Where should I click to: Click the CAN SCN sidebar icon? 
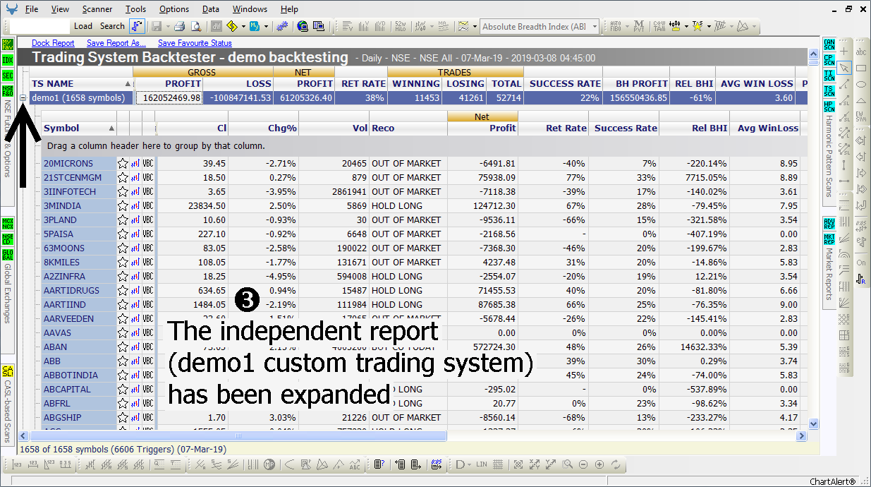pyautogui.click(x=829, y=44)
